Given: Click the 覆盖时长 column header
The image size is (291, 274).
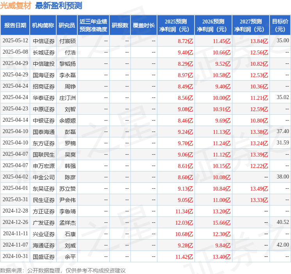Looking at the screenshot, I should tap(144, 25).
